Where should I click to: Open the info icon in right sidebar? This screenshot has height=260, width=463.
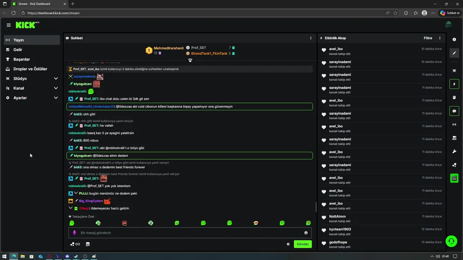tap(454, 40)
